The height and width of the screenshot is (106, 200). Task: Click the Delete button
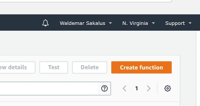tap(89, 67)
